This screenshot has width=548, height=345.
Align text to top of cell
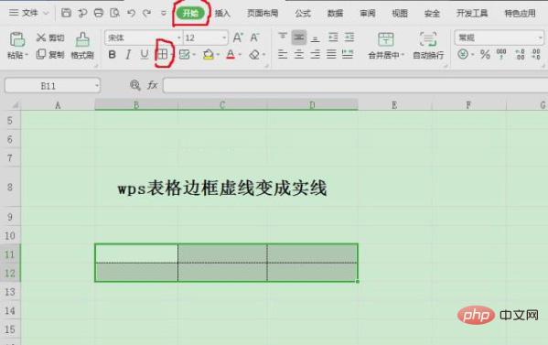pyautogui.click(x=283, y=37)
